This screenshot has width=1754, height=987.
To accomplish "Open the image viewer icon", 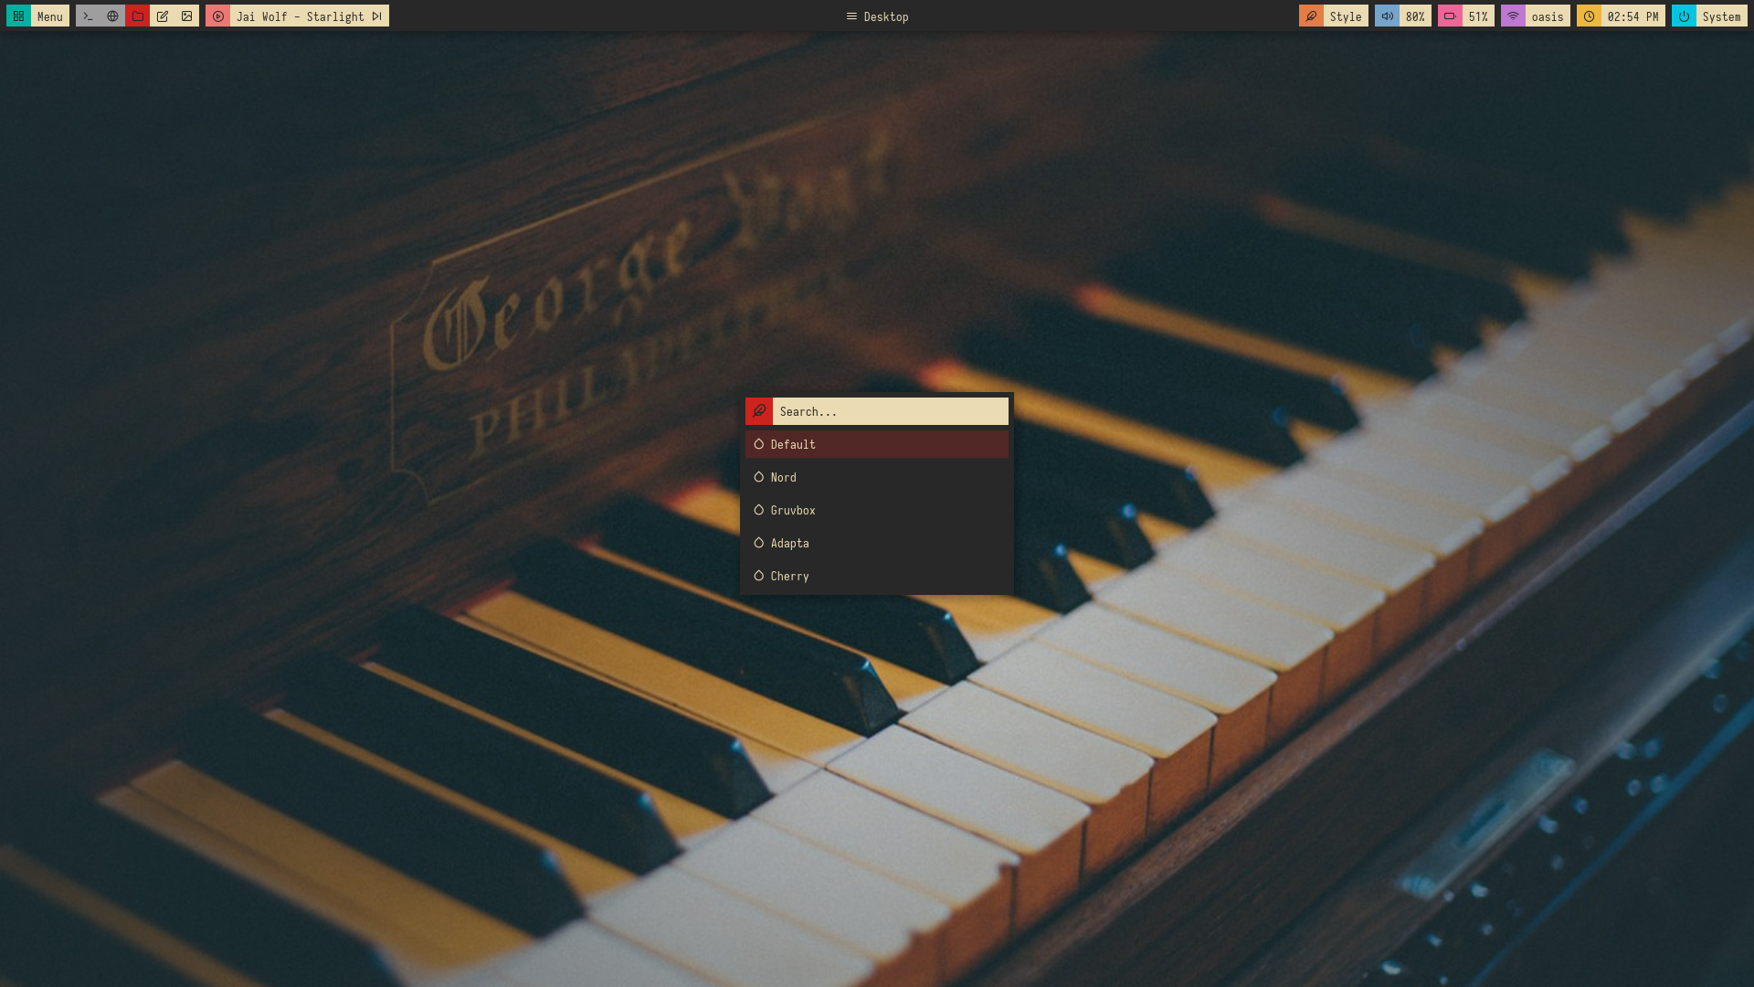I will click(187, 16).
